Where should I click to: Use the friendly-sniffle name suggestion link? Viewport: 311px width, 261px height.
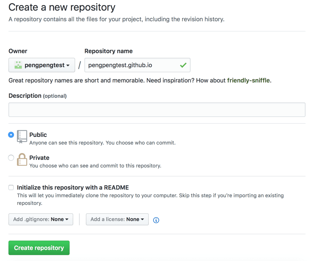[248, 80]
